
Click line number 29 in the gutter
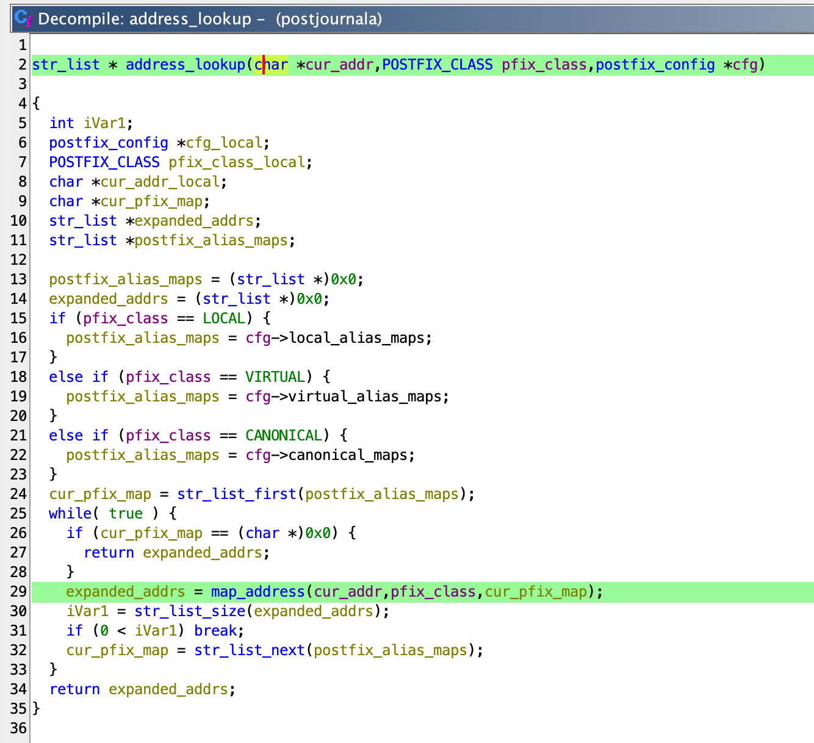[x=18, y=592]
